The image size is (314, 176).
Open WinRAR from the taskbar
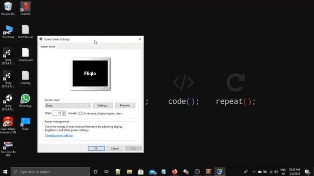209,172
